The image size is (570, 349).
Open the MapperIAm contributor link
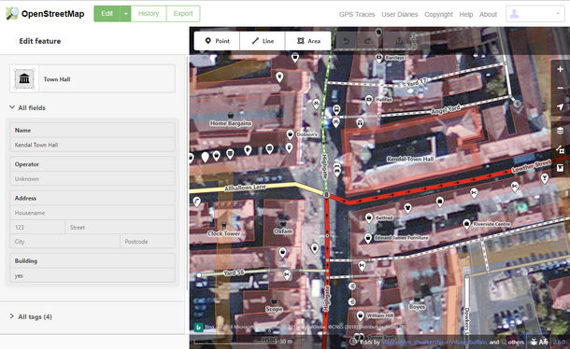tap(396, 342)
